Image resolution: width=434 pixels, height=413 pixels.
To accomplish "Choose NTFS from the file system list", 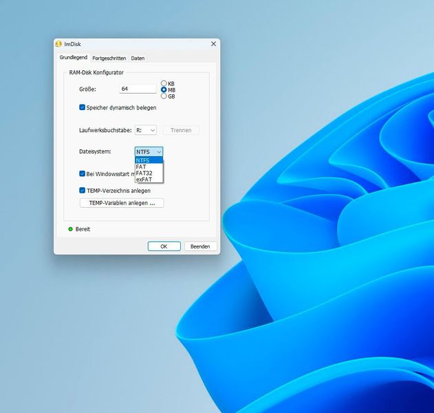I will pyautogui.click(x=149, y=160).
